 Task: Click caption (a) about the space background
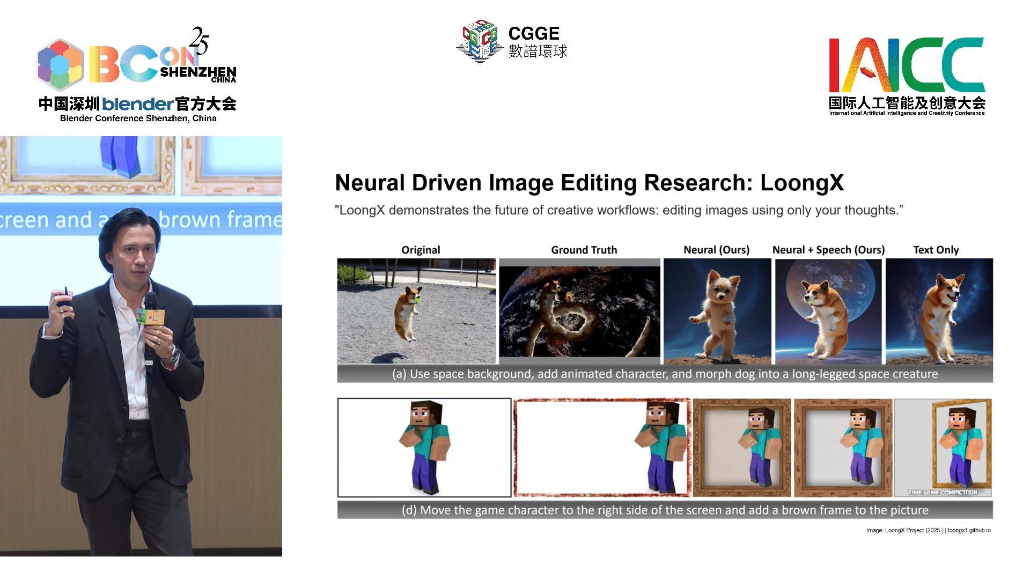665,374
